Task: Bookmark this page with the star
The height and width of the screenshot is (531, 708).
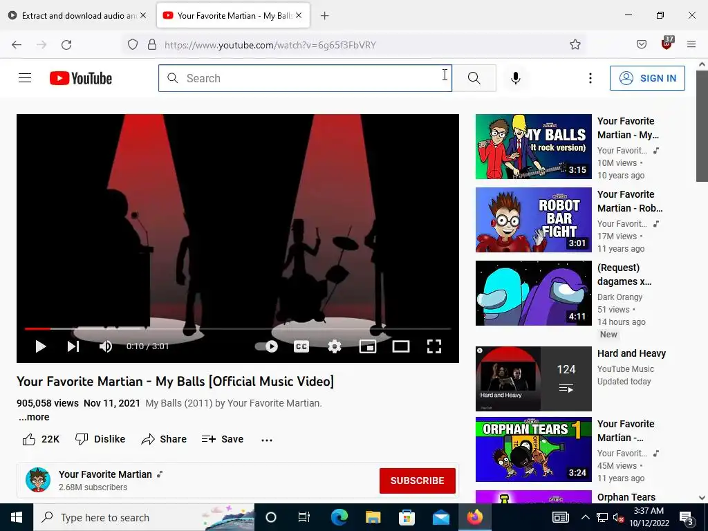Action: pyautogui.click(x=575, y=44)
